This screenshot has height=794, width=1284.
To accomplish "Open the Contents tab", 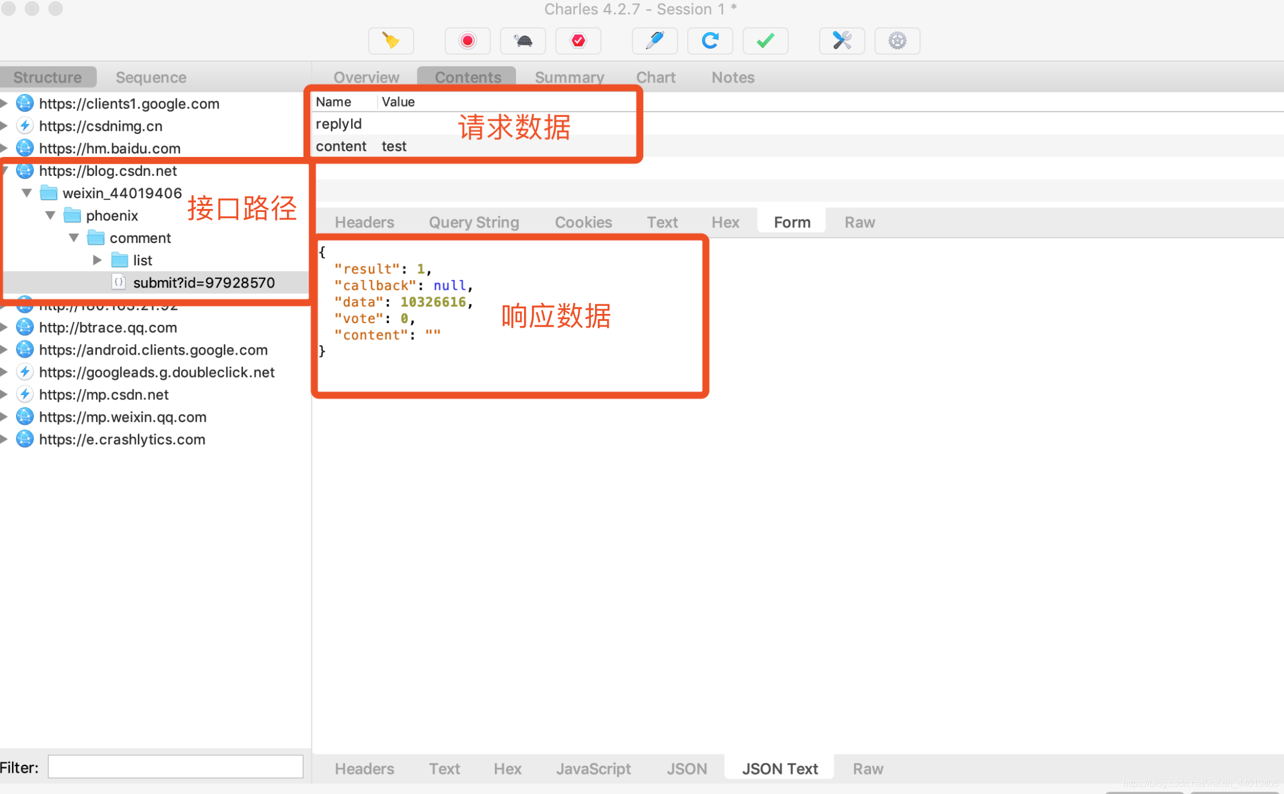I will pos(467,77).
